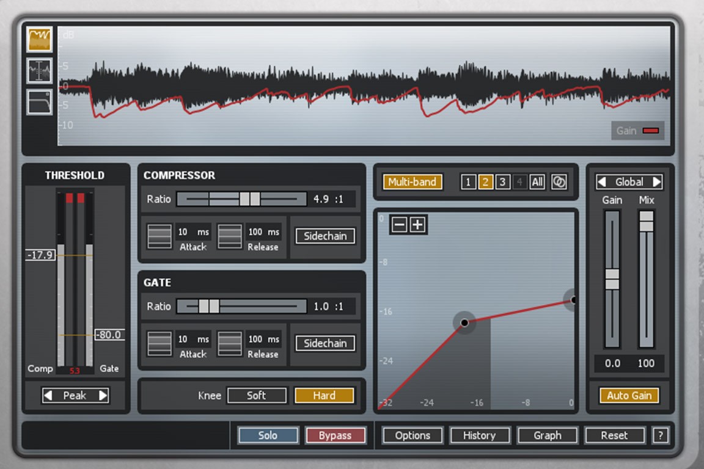Click Global right arrow
Screen dimensions: 704x469
[656, 182]
